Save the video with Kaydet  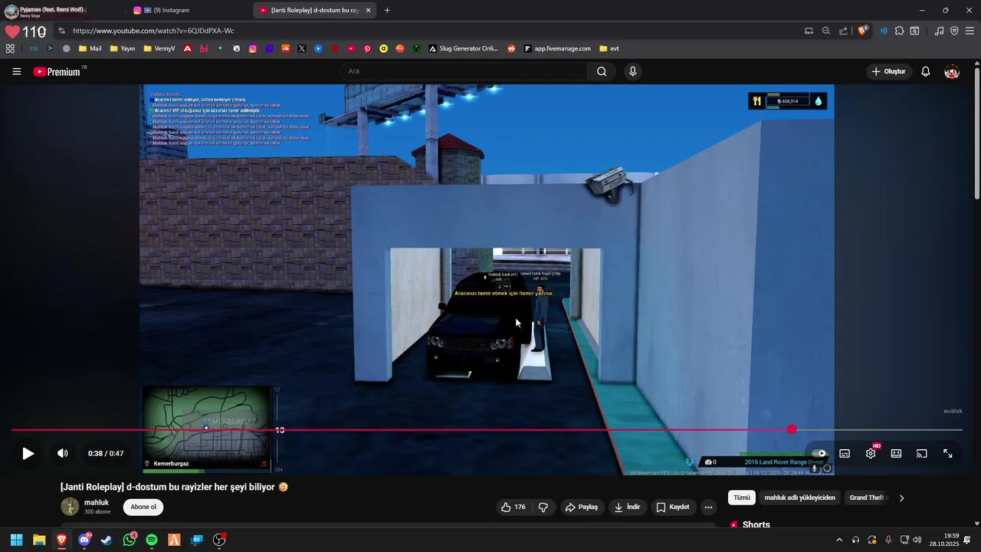pyautogui.click(x=673, y=507)
